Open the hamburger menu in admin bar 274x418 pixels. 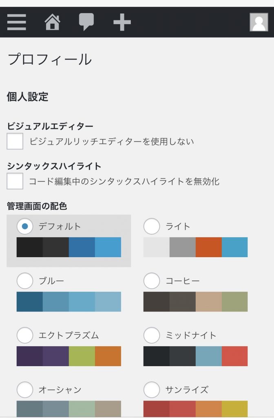pyautogui.click(x=16, y=22)
